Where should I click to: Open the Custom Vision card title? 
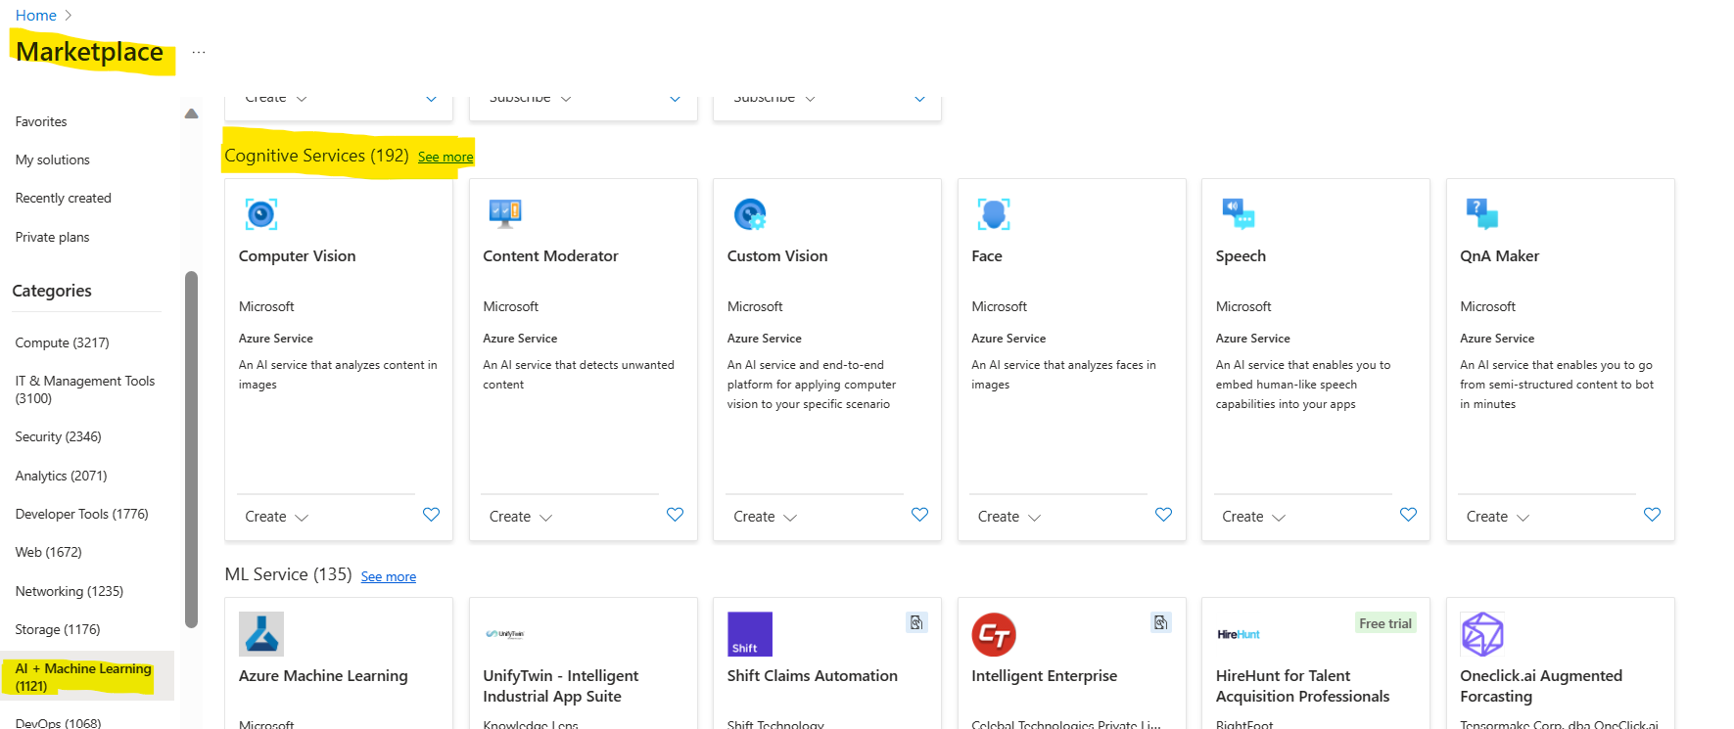pos(777,256)
